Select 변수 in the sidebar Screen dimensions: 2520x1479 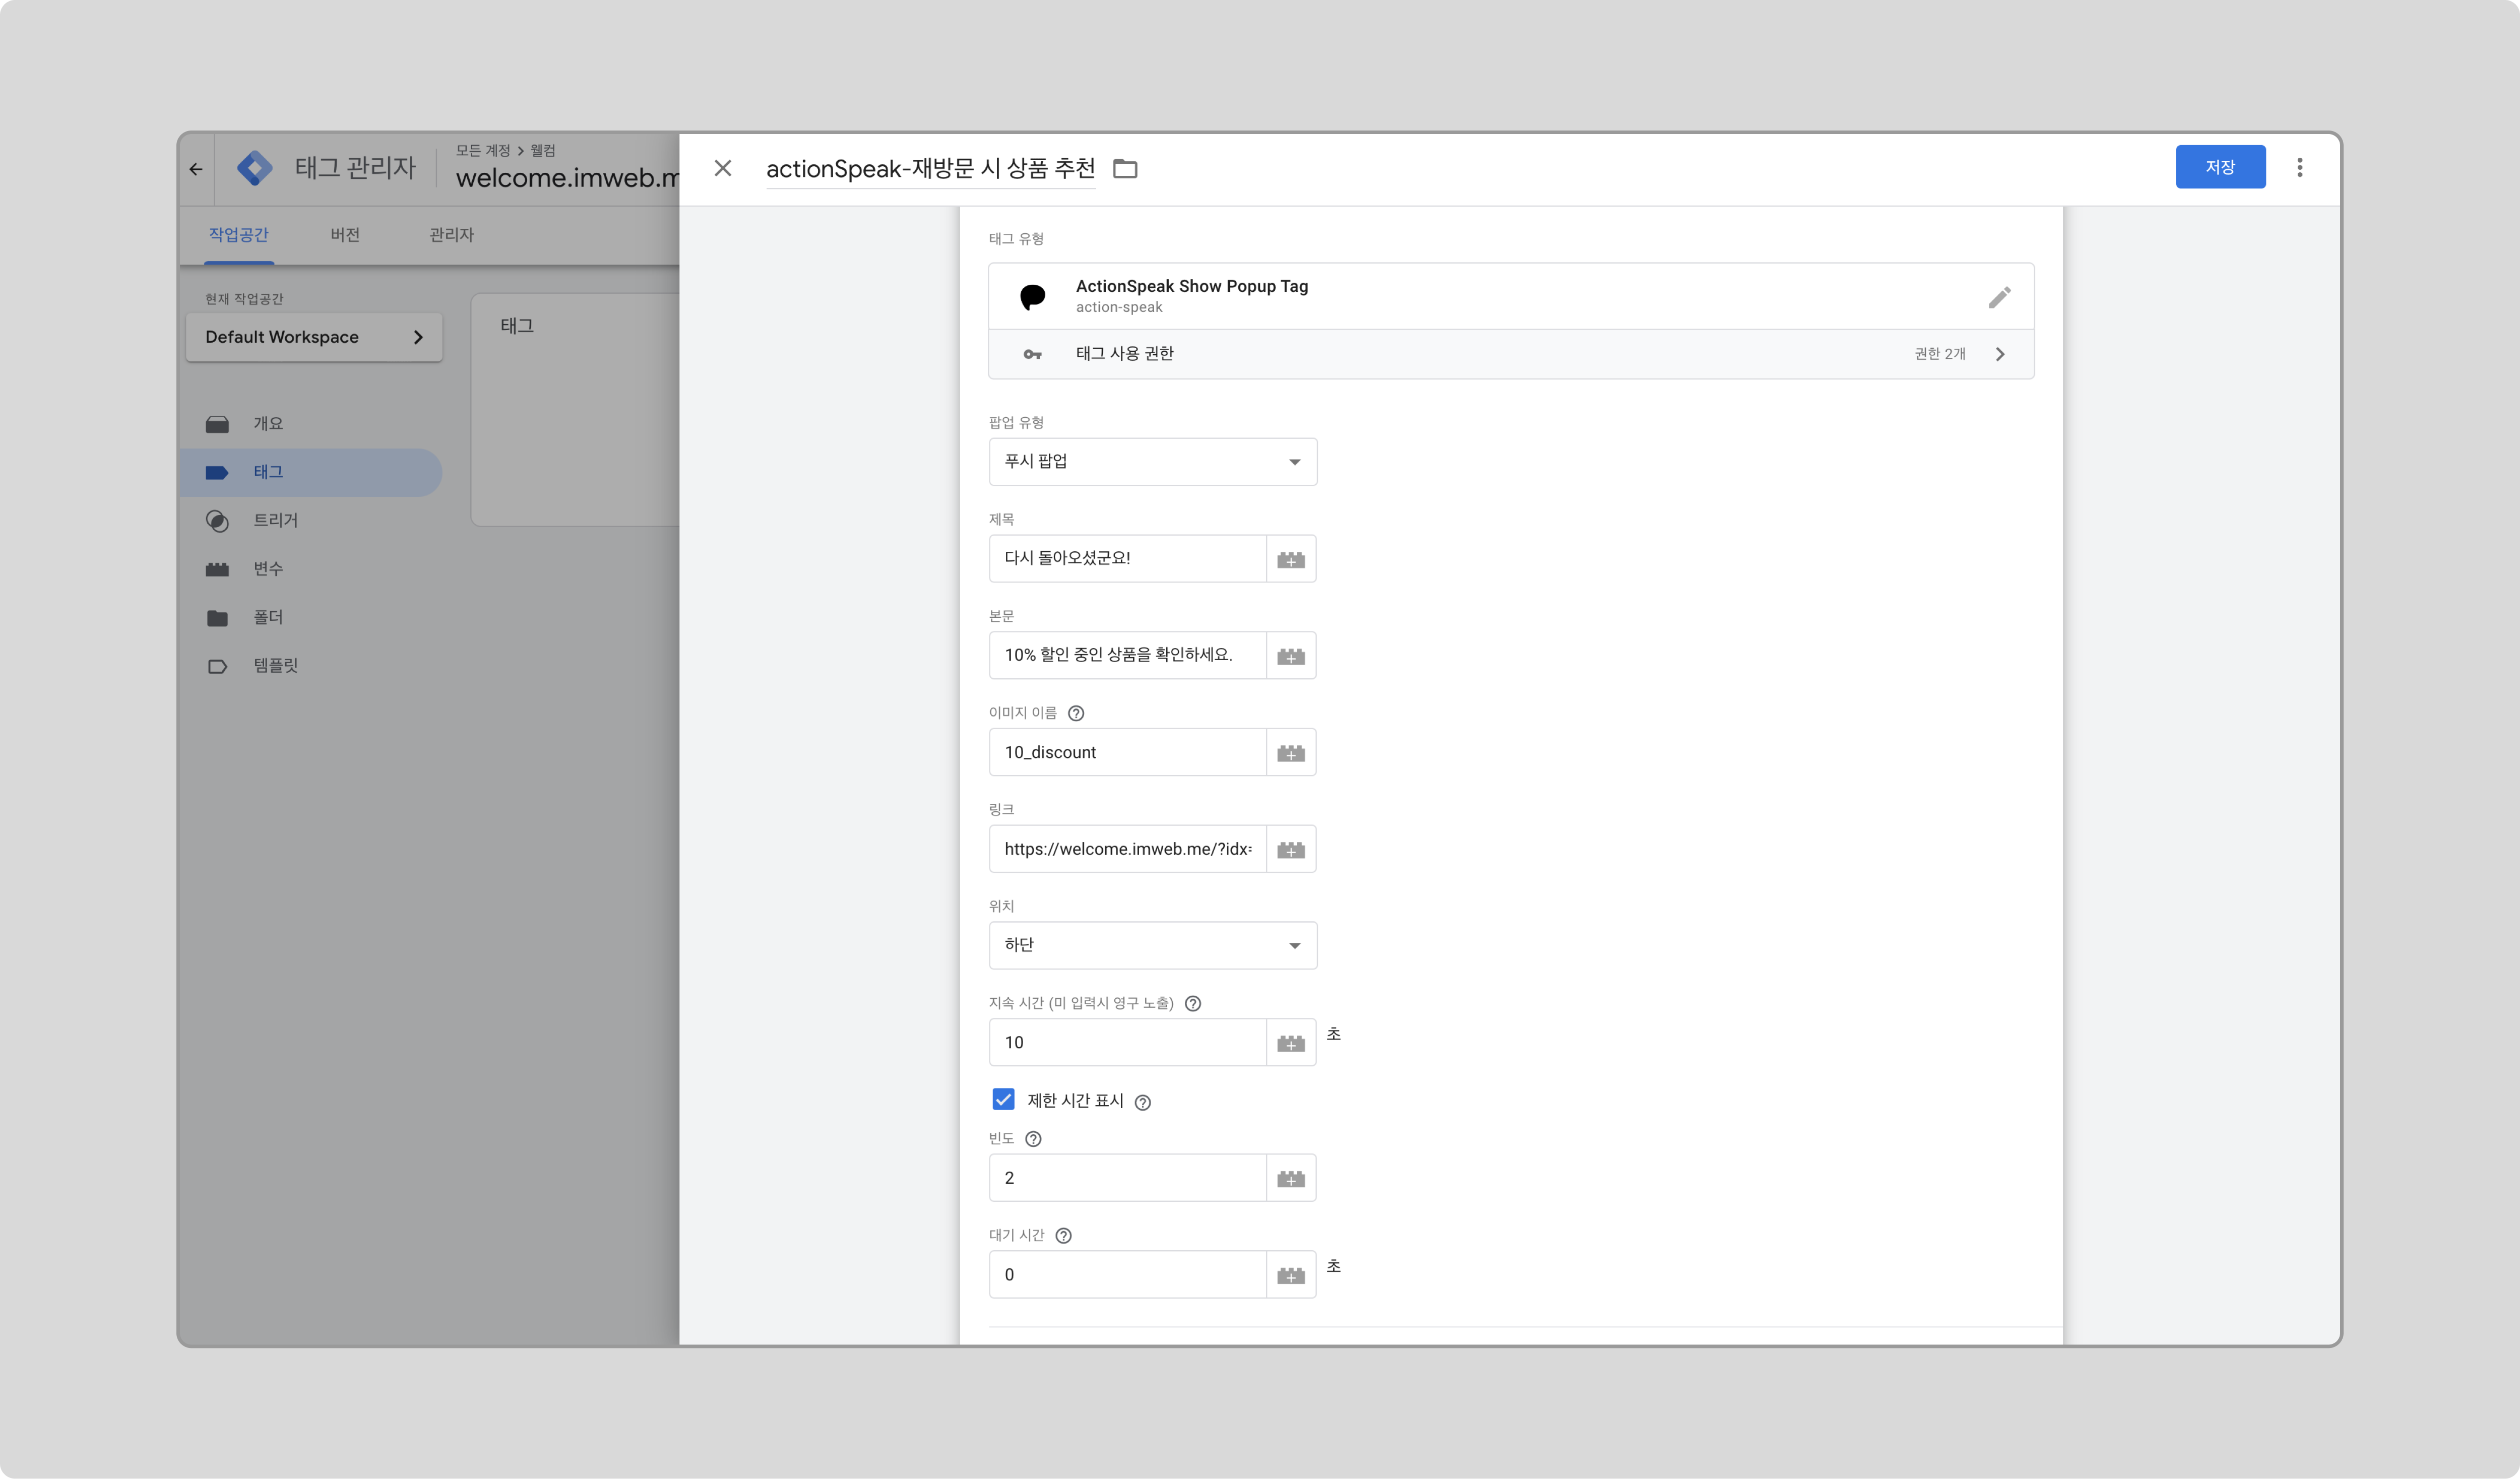tap(312, 569)
